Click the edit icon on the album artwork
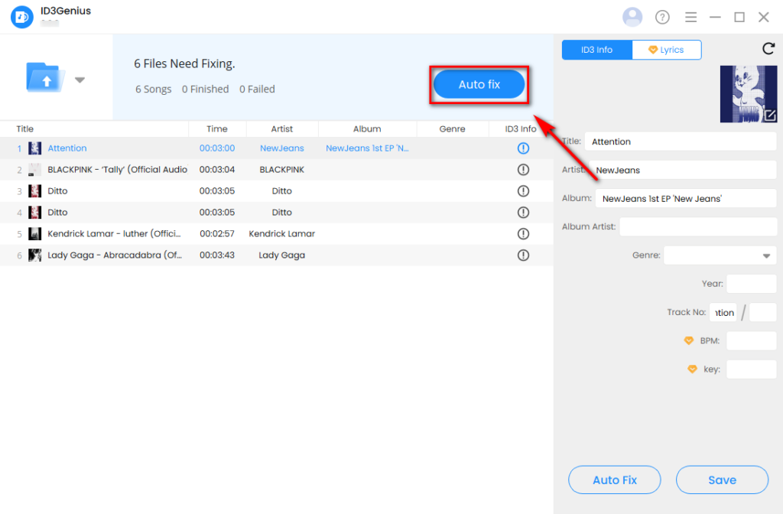 click(x=771, y=115)
